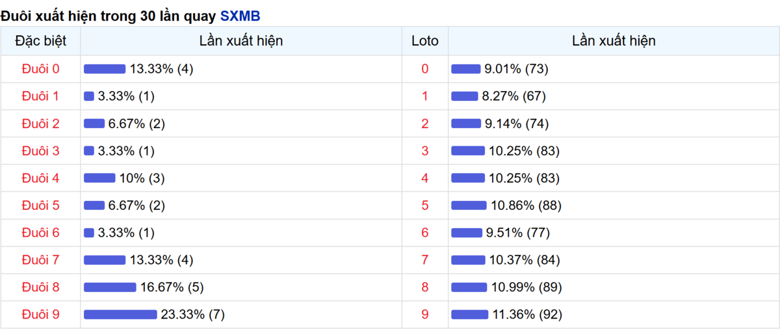Viewport: 780px width, 329px height.
Task: Click the Đuôi 0 row label
Action: pos(40,69)
